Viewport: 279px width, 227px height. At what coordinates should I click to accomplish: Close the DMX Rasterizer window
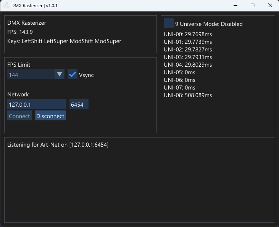[270, 6]
